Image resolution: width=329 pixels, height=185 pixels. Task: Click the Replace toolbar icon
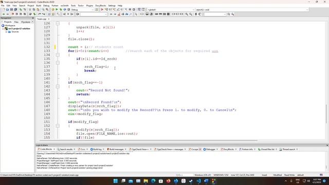click(x=47, y=10)
